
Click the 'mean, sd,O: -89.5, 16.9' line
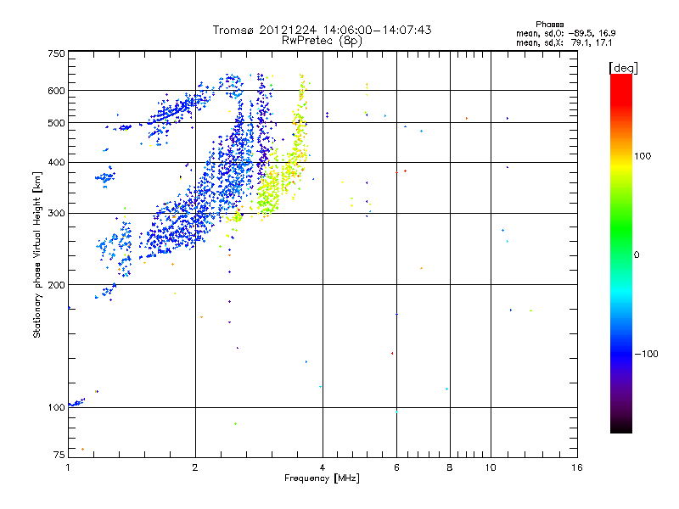click(x=565, y=33)
